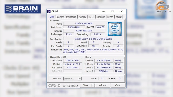Click the Name field showing Intel Core i5 8400
The width and height of the screenshot is (173, 97).
tap(84, 23)
